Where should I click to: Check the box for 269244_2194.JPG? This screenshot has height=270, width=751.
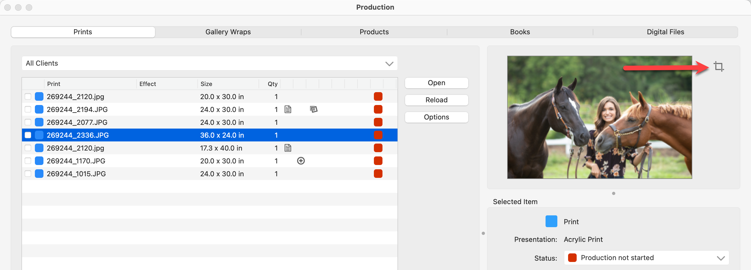pyautogui.click(x=28, y=110)
